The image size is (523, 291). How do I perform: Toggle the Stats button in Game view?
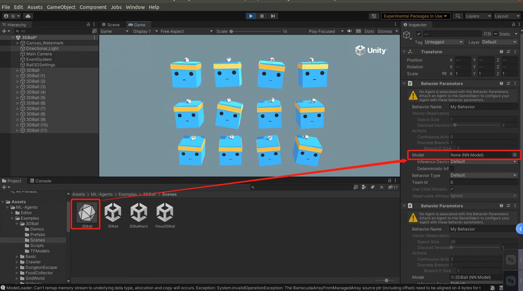pyautogui.click(x=369, y=31)
